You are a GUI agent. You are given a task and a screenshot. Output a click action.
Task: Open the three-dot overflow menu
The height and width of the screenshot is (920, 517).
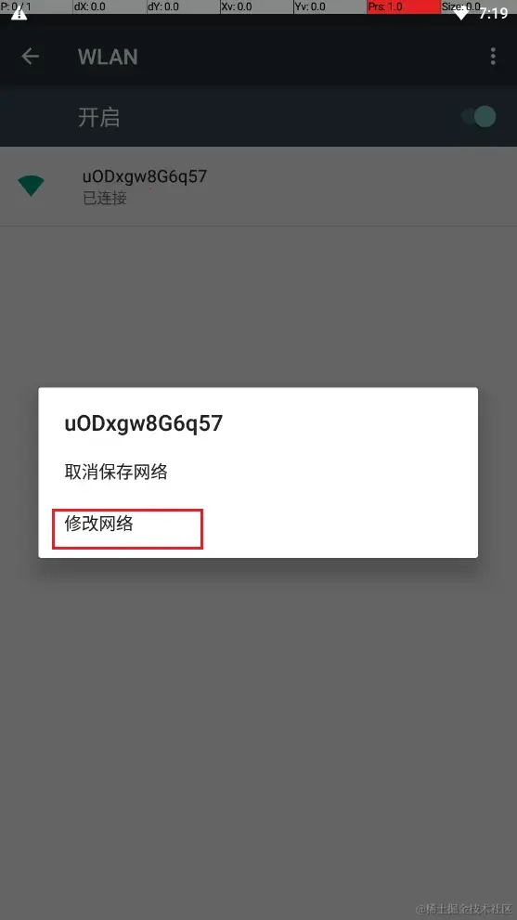click(493, 57)
